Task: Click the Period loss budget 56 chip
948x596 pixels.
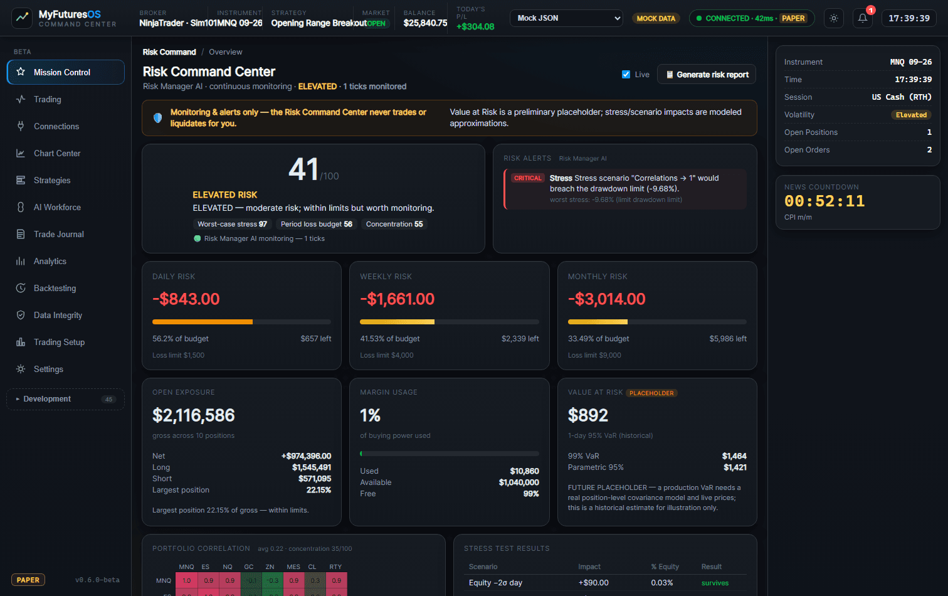Action: (317, 224)
